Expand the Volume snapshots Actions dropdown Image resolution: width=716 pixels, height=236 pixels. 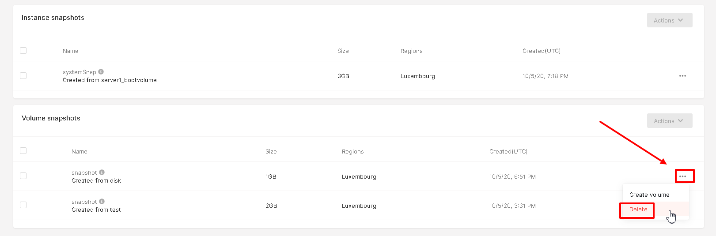click(670, 121)
